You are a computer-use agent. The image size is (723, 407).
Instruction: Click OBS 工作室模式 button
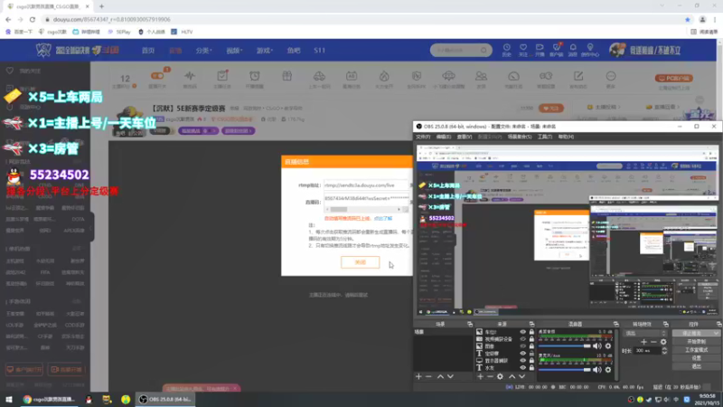696,350
